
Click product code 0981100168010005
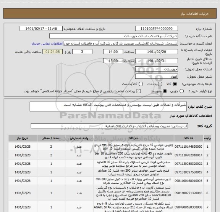click(188, 181)
